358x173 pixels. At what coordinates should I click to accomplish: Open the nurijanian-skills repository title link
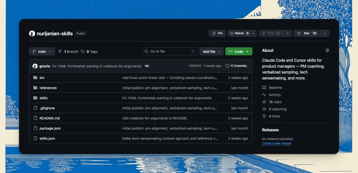55,33
